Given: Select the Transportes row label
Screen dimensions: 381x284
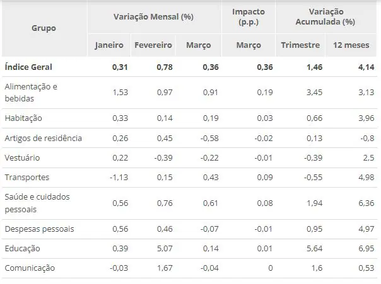Looking at the screenshot, I should 27,178.
